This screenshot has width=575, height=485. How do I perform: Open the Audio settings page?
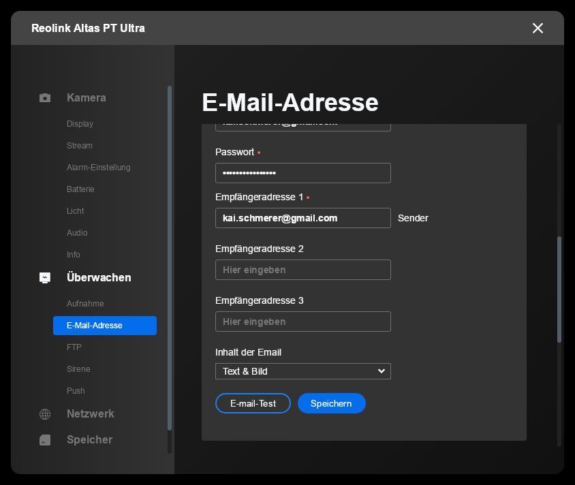coord(77,233)
